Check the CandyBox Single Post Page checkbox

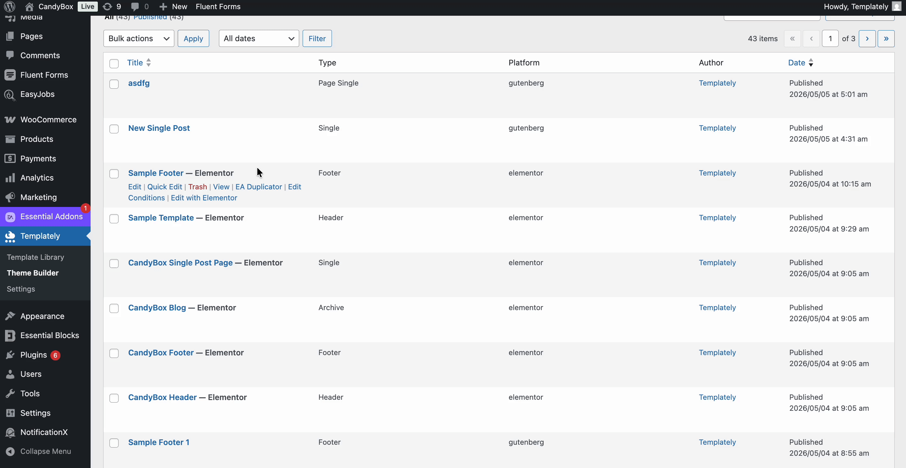tap(114, 263)
